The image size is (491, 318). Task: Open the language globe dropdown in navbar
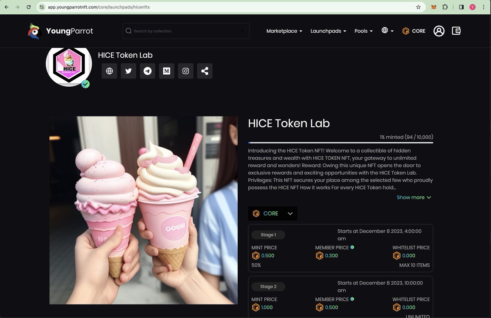click(386, 31)
